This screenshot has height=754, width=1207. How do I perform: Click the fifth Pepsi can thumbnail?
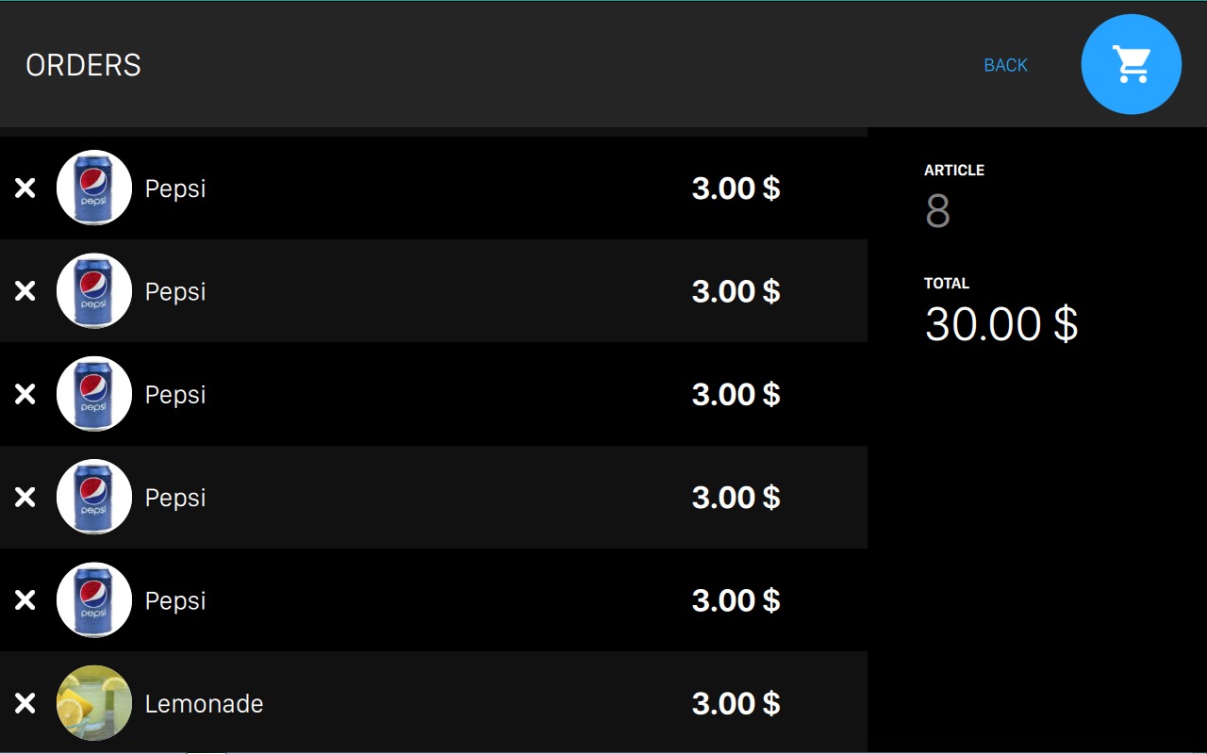(x=94, y=600)
